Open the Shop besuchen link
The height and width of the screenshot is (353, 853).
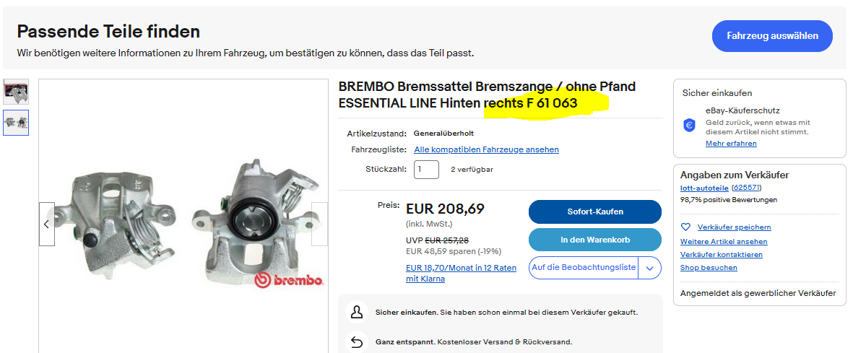point(698,268)
